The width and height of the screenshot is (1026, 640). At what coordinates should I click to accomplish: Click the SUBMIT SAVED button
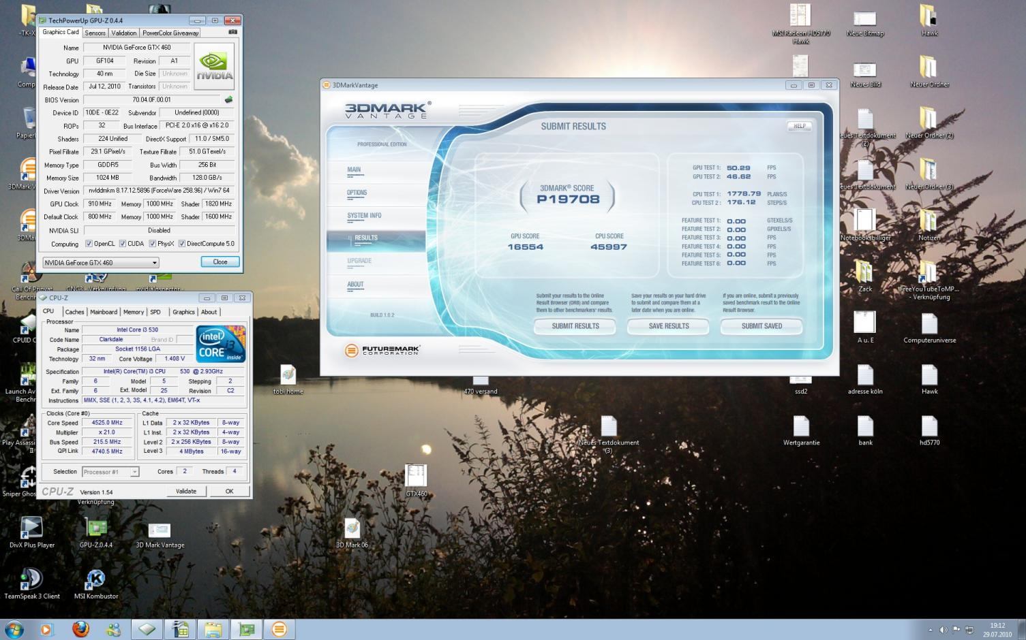[761, 326]
